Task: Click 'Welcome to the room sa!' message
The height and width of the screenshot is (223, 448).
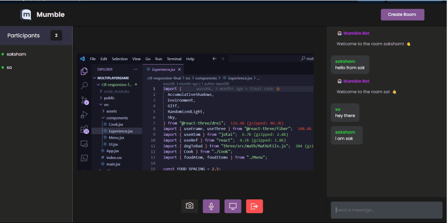Action: (366, 92)
